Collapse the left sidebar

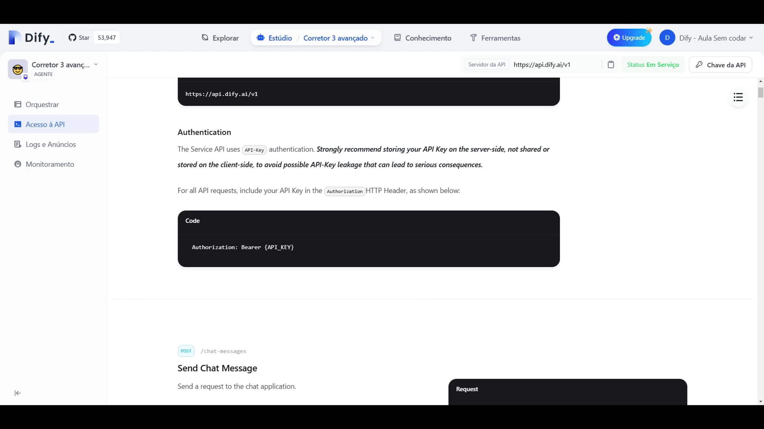(x=17, y=393)
